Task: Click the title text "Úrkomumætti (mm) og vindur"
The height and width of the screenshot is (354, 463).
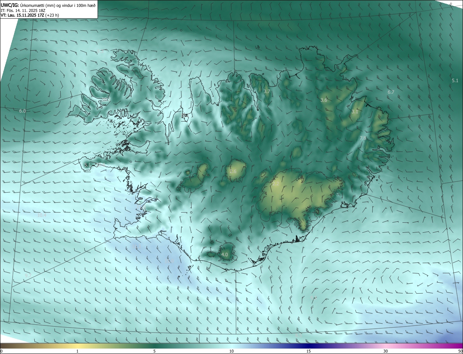Action: pyautogui.click(x=47, y=5)
